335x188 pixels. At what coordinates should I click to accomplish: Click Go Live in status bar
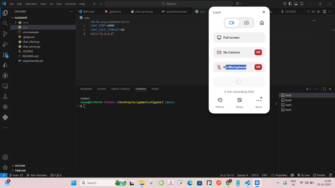click(303, 175)
